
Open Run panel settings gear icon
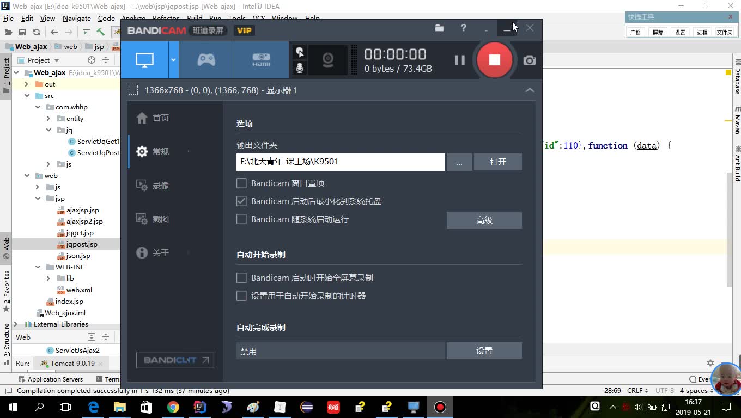click(710, 363)
